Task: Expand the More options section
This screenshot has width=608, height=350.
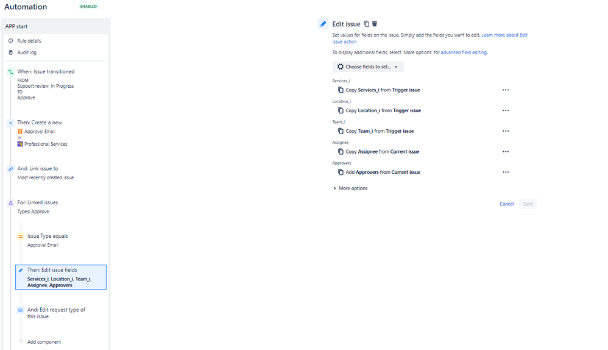Action: pyautogui.click(x=350, y=188)
